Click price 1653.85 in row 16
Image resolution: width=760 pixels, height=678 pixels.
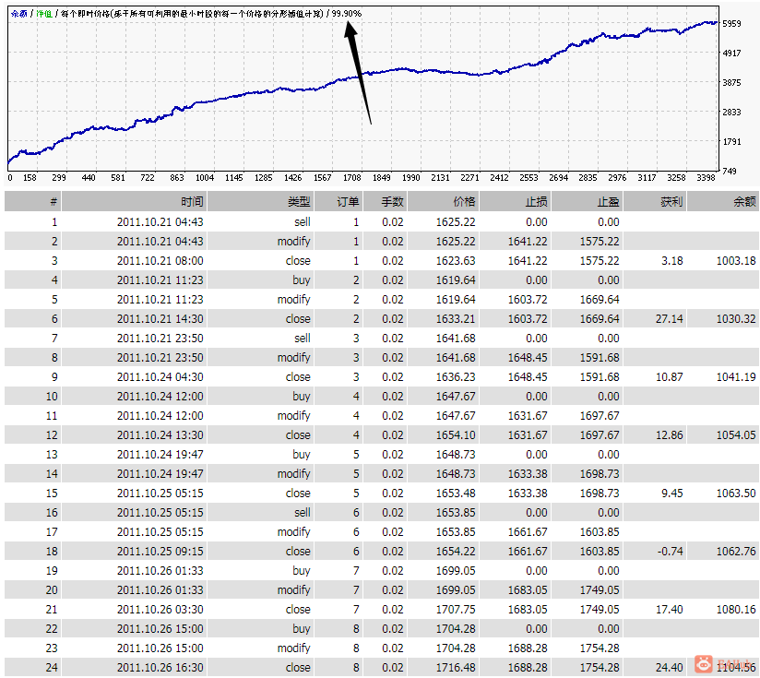pos(455,513)
